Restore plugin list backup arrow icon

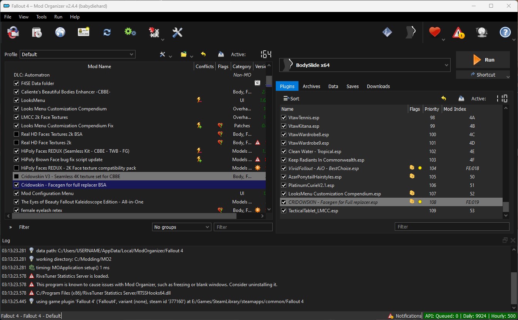coord(444,99)
